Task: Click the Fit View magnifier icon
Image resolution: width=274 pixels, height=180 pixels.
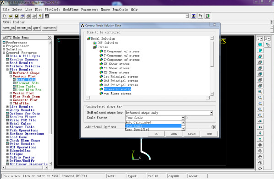Action: pos(260,92)
